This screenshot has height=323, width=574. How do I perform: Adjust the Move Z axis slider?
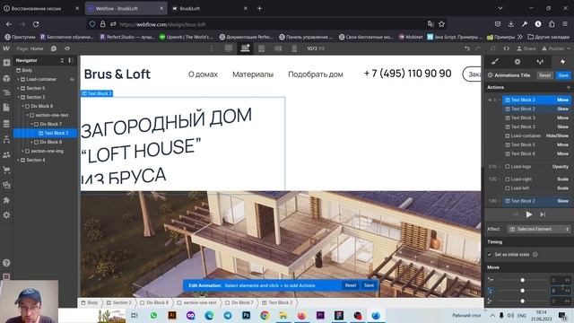522,301
